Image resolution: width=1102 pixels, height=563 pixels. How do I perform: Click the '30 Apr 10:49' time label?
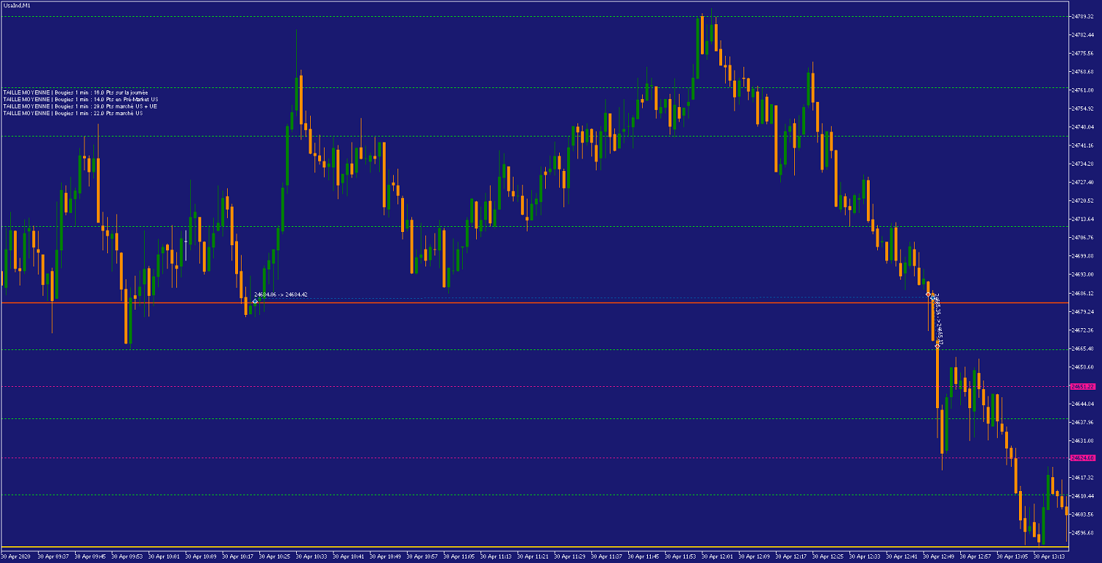(385, 556)
